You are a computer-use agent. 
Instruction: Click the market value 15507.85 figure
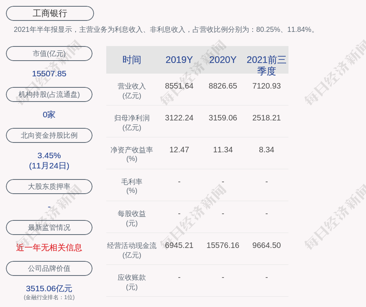pyautogui.click(x=49, y=74)
